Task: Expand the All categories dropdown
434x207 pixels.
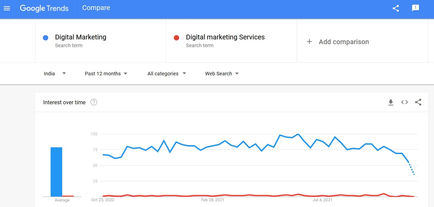Action: tap(167, 74)
